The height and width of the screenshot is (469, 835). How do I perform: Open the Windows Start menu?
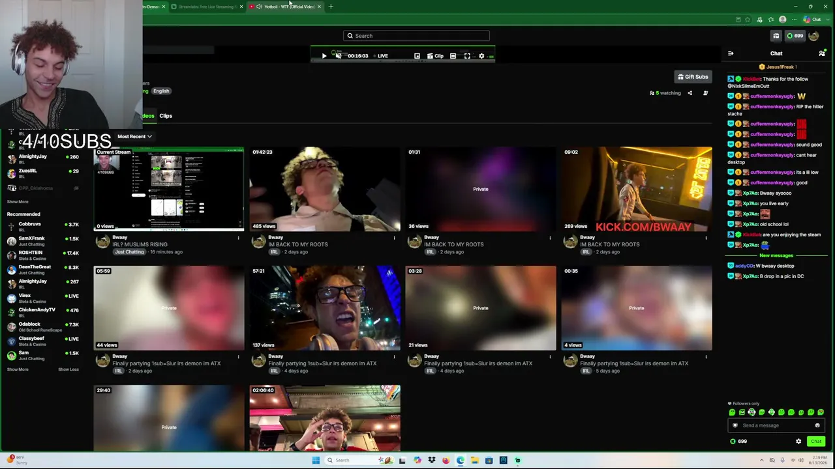pos(316,461)
